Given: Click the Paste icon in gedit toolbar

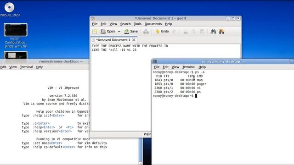Looking at the screenshot, I should 202,32.
